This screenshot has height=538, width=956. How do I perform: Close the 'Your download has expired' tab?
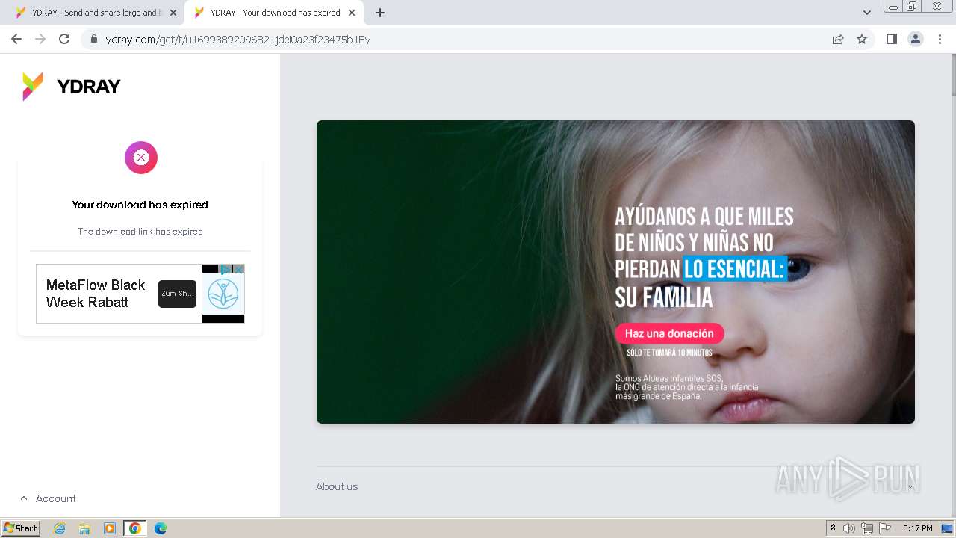click(x=352, y=13)
